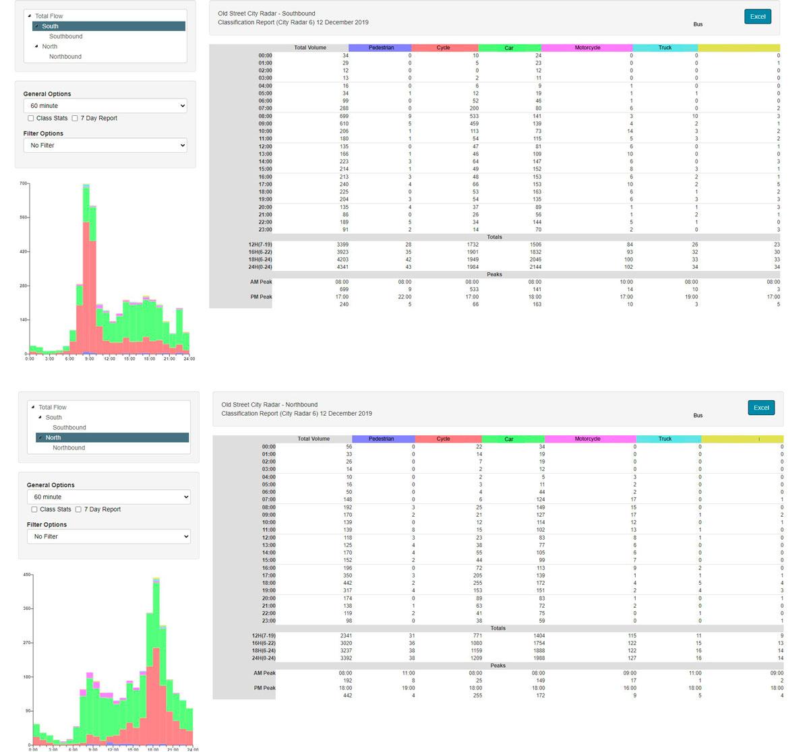This screenshot has height=752, width=809.
Task: Open the 60 minute dropdown beside the Southbound report
Action: [105, 106]
